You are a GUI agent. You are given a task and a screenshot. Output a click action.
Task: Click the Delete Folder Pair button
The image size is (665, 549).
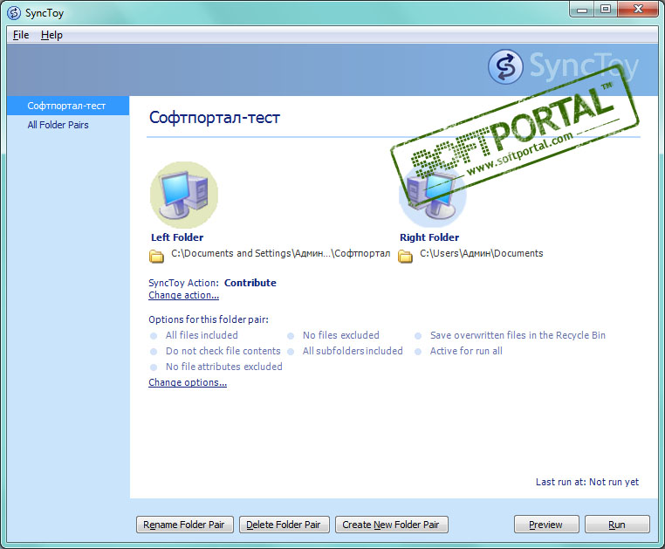[x=284, y=525]
